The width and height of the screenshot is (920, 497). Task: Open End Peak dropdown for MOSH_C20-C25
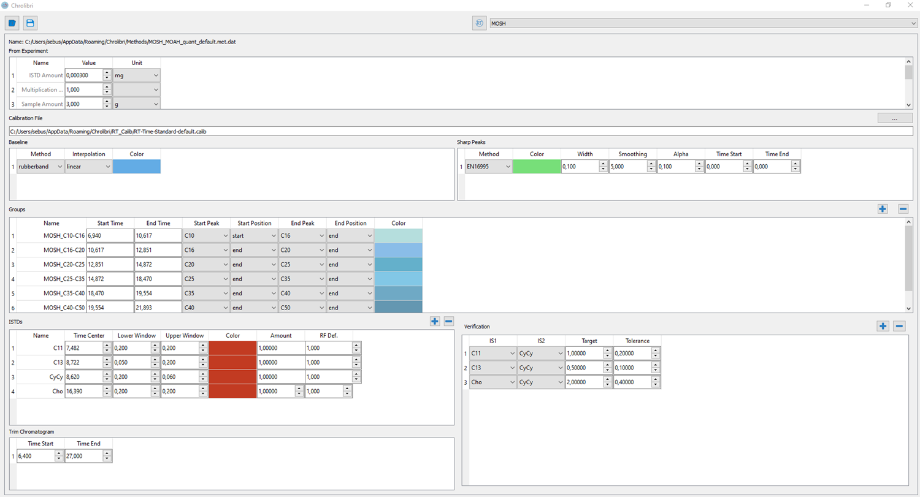(302, 264)
